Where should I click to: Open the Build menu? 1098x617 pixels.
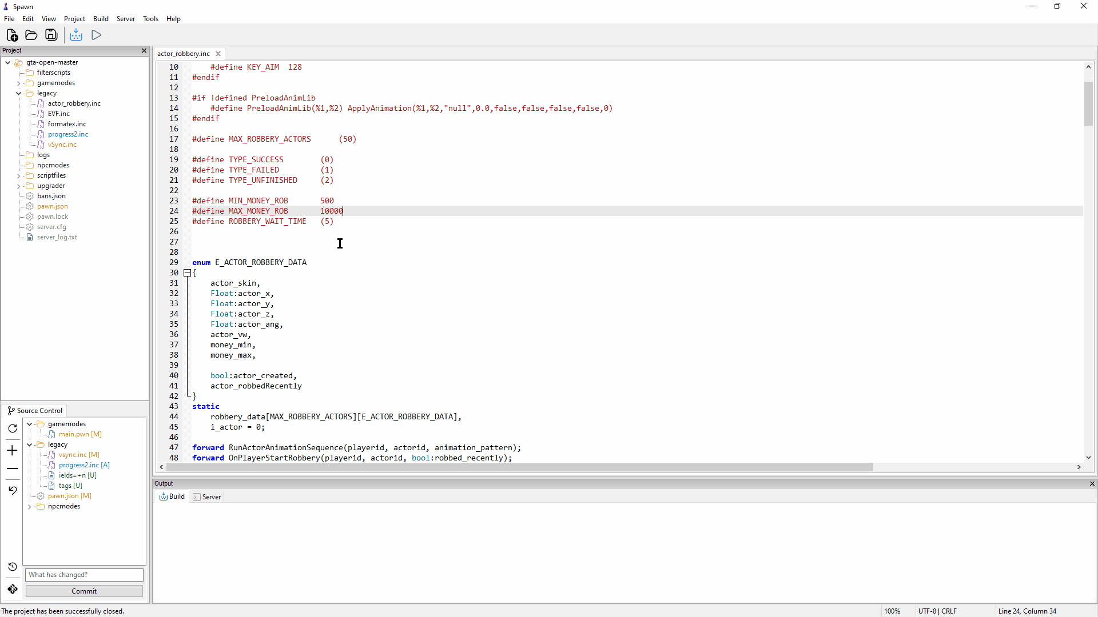(x=101, y=19)
